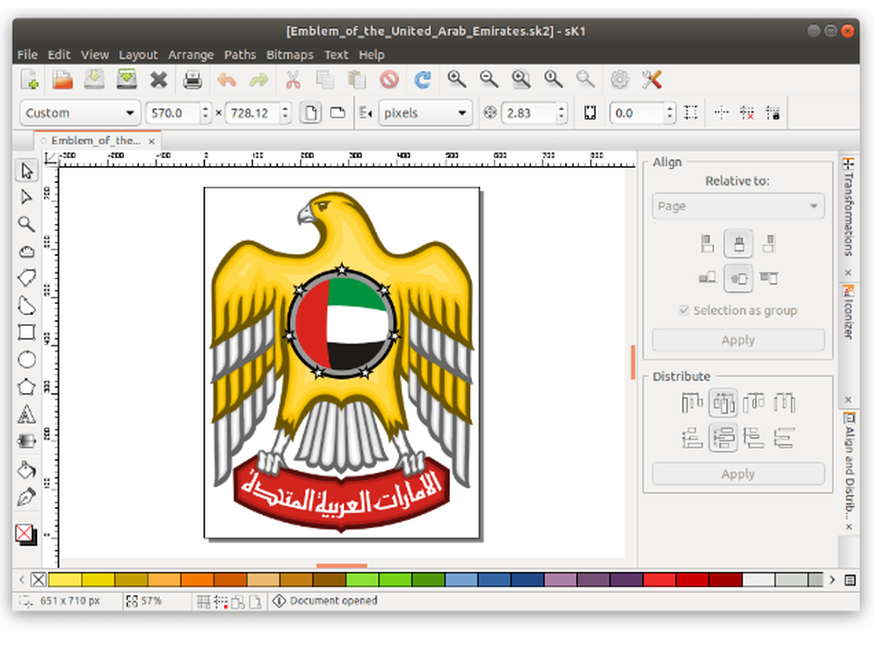879x653 pixels.
Task: Open the Arrange menu
Action: 191,55
